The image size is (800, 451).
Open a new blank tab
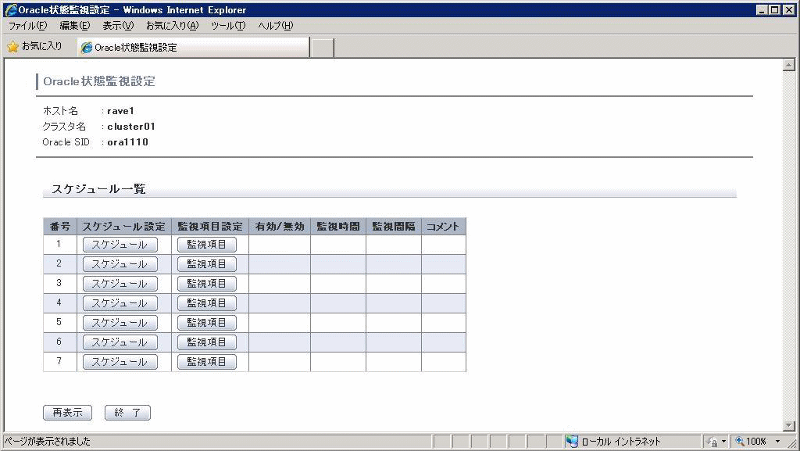tap(323, 48)
